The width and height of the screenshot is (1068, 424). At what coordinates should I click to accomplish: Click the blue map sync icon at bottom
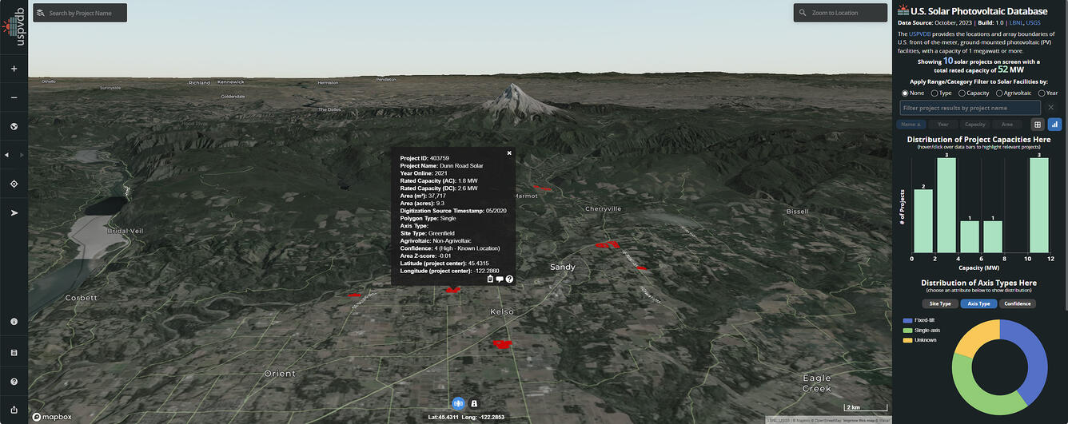tap(459, 404)
